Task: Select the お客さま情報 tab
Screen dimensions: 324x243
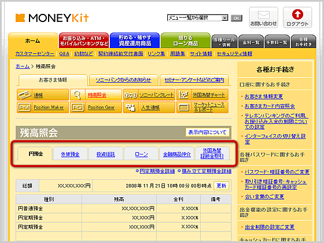Action: point(53,80)
